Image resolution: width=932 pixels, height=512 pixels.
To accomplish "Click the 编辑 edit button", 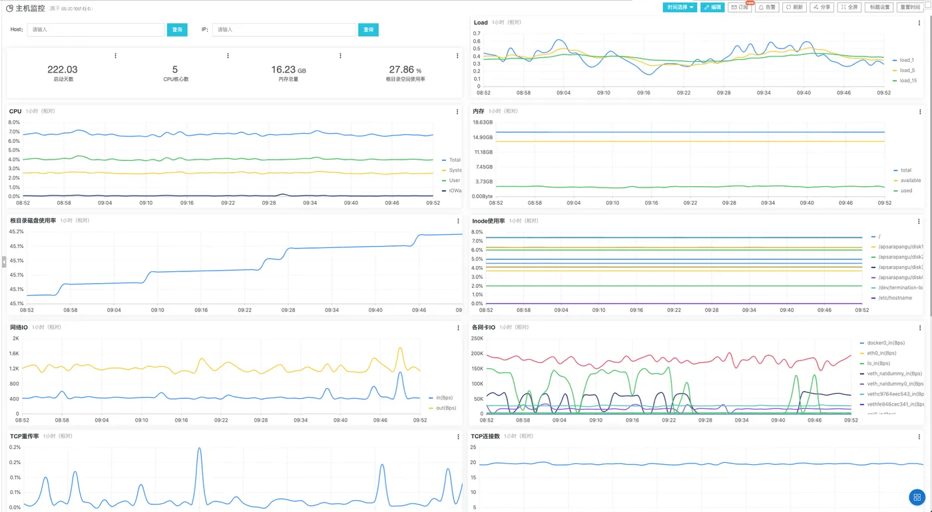I will click(x=712, y=7).
